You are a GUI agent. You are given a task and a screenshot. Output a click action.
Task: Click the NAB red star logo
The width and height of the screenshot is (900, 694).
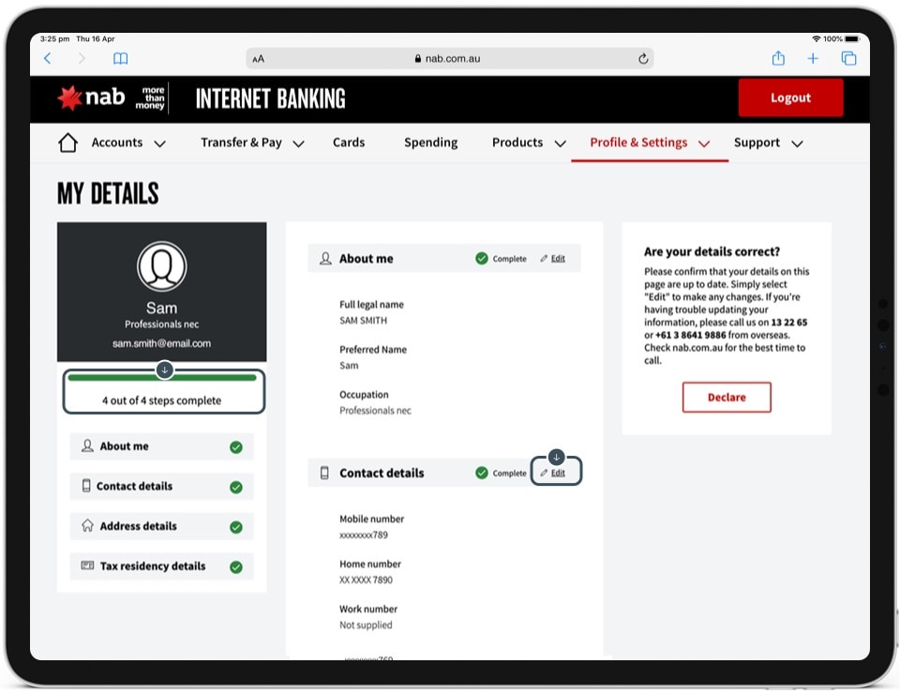click(x=70, y=98)
